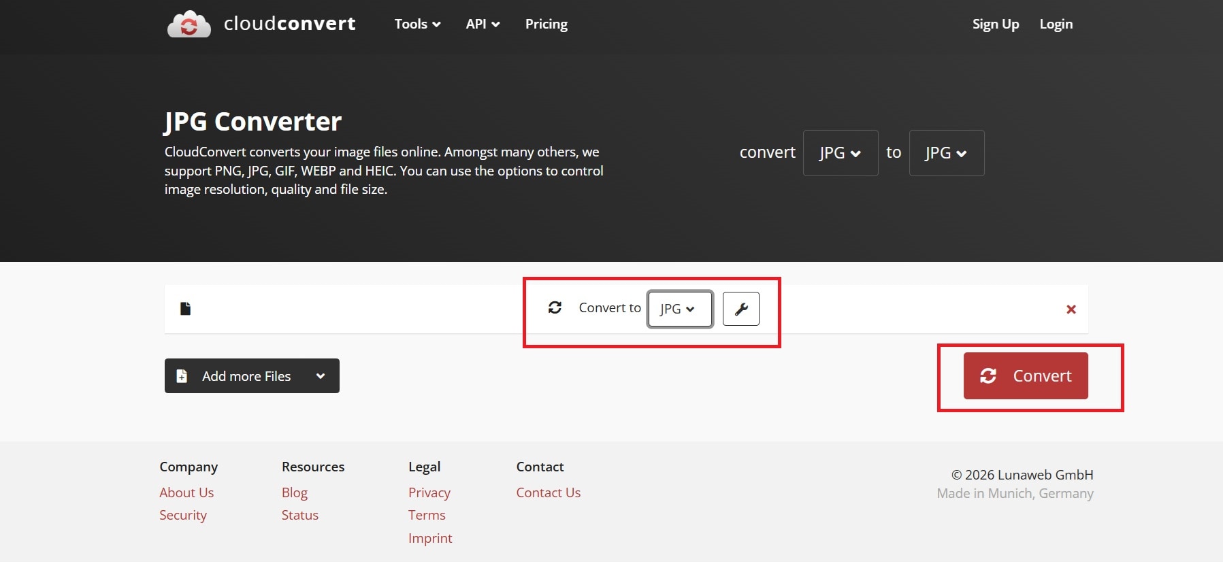Open the Terms link
Image resolution: width=1223 pixels, height=570 pixels.
pos(427,515)
